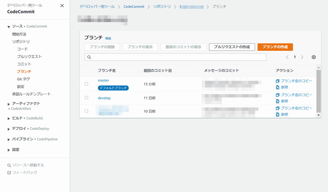328x192 pixels.
Task: Go to リポジトリ breadcrumb link
Action: pyautogui.click(x=162, y=7)
